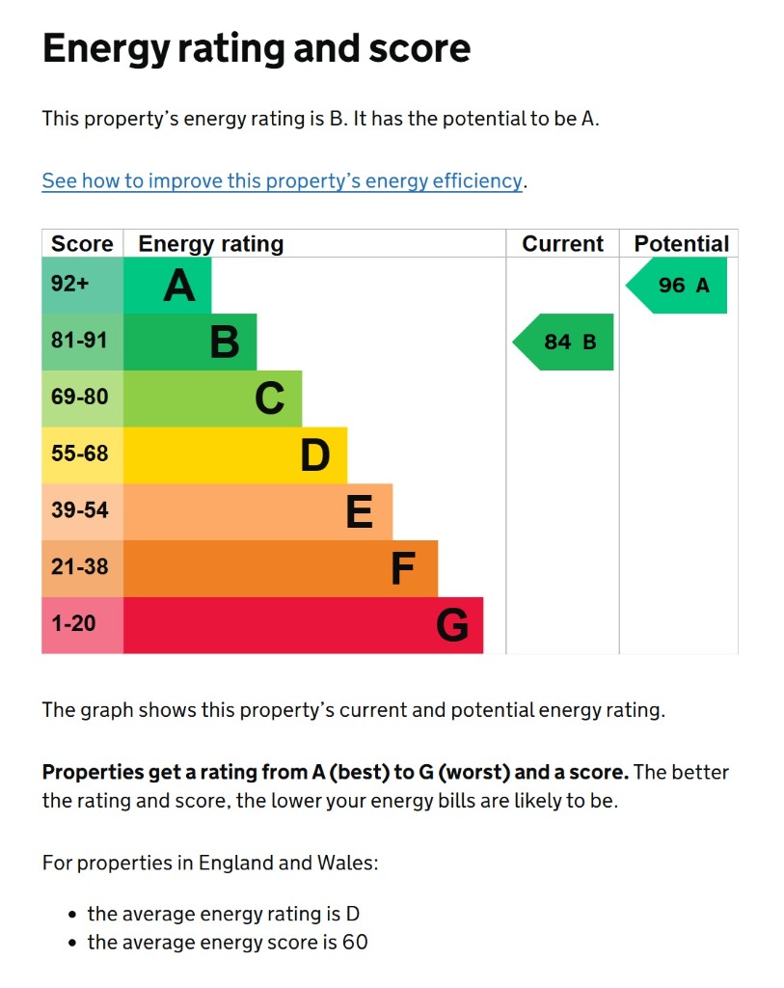Click the 55-68 score range cell

coord(83,454)
